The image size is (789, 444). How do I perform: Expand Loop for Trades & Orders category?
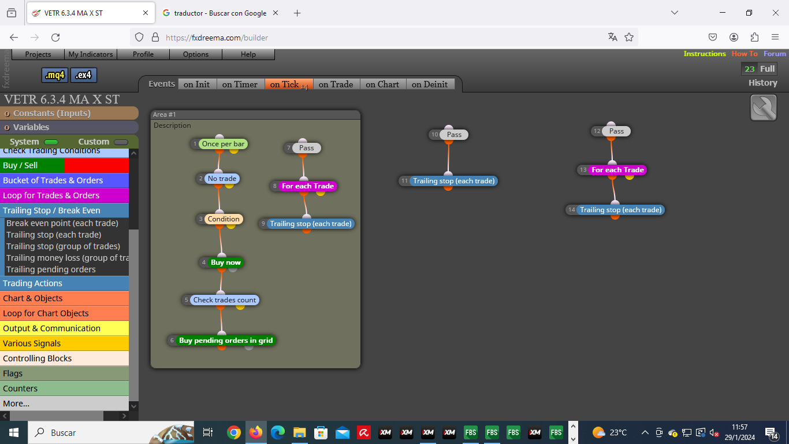point(64,195)
